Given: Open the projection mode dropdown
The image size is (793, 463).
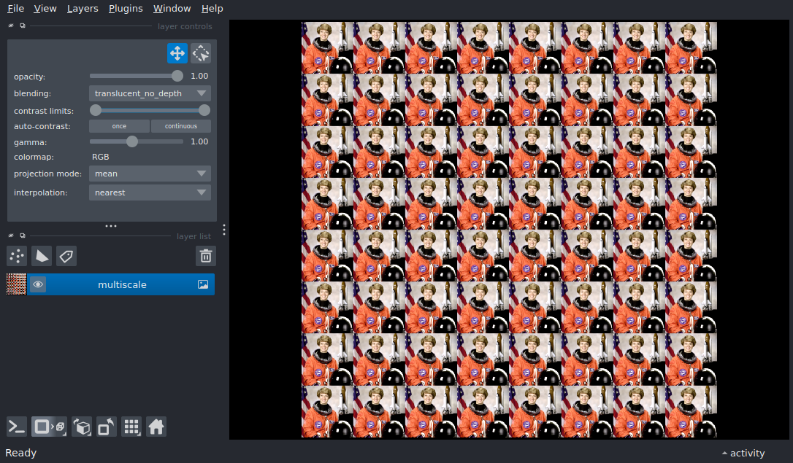Looking at the screenshot, I should coord(150,174).
